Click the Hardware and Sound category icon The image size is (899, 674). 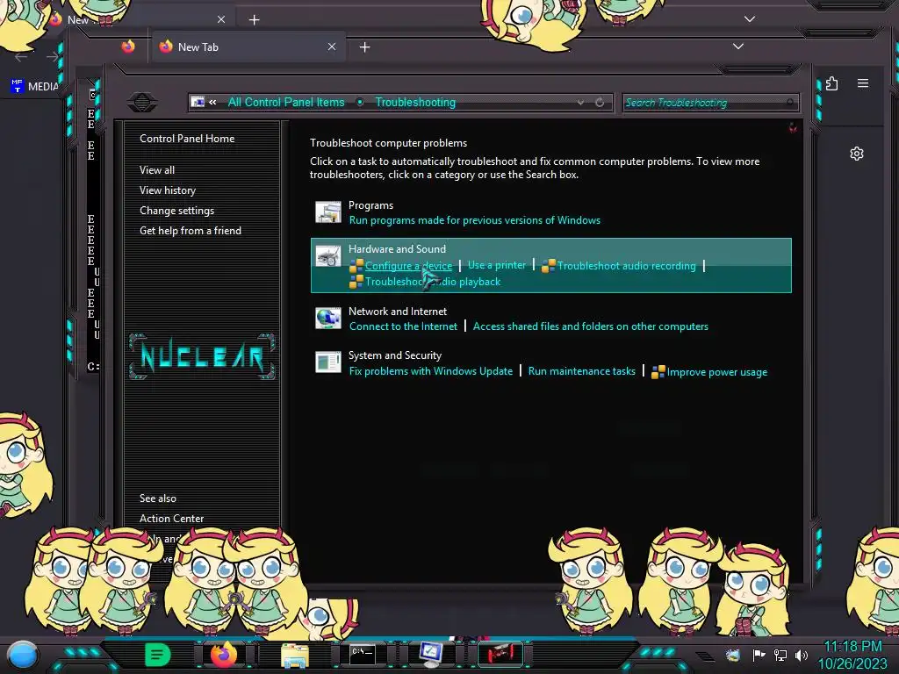coord(328,256)
